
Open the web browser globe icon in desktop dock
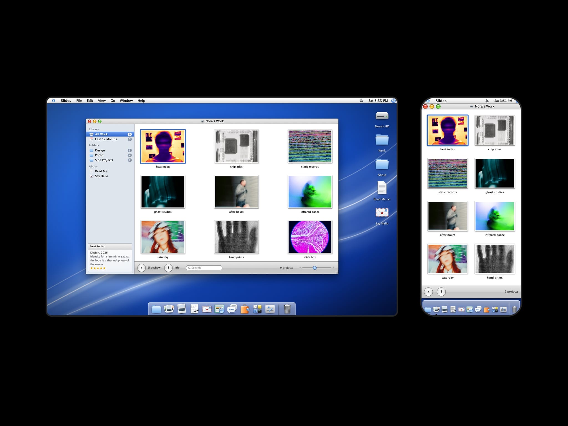(219, 309)
